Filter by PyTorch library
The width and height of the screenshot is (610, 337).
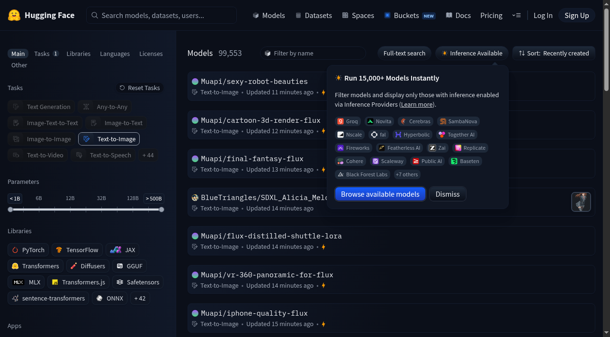[x=28, y=250]
